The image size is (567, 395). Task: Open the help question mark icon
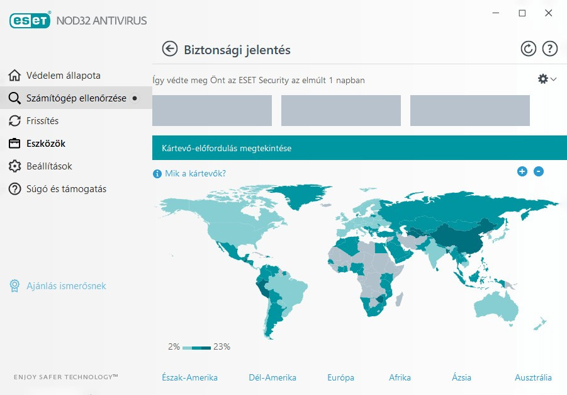tap(549, 49)
